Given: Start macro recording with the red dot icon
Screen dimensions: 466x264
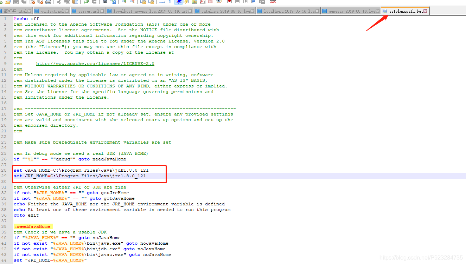Looking at the screenshot, I should click(229, 2).
